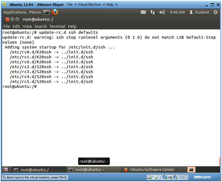The height and width of the screenshot is (182, 222).
Task: Click the '/etc/rc2.d/S20ssh' output line
Action: click(x=51, y=67)
